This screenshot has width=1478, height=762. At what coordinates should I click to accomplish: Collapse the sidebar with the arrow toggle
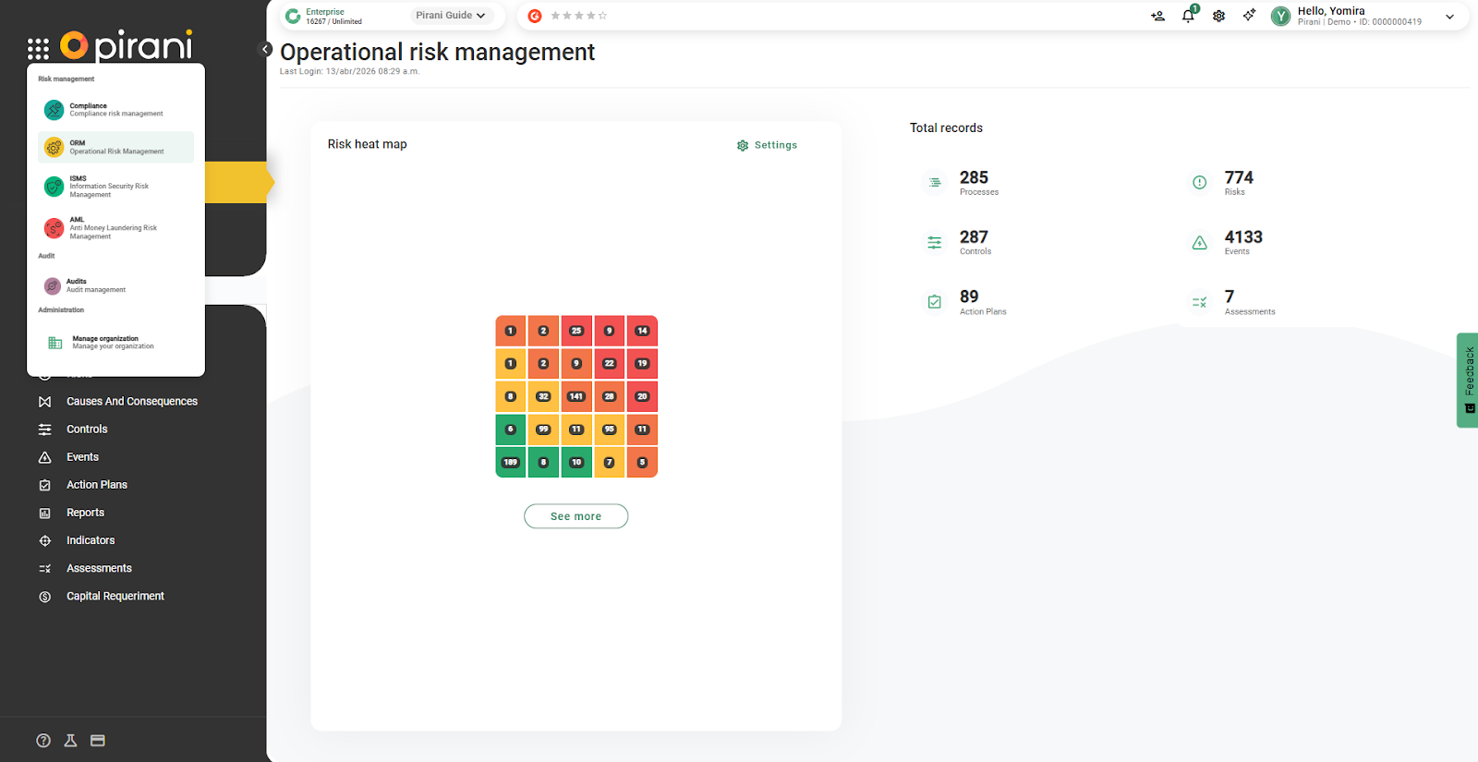pyautogui.click(x=265, y=50)
